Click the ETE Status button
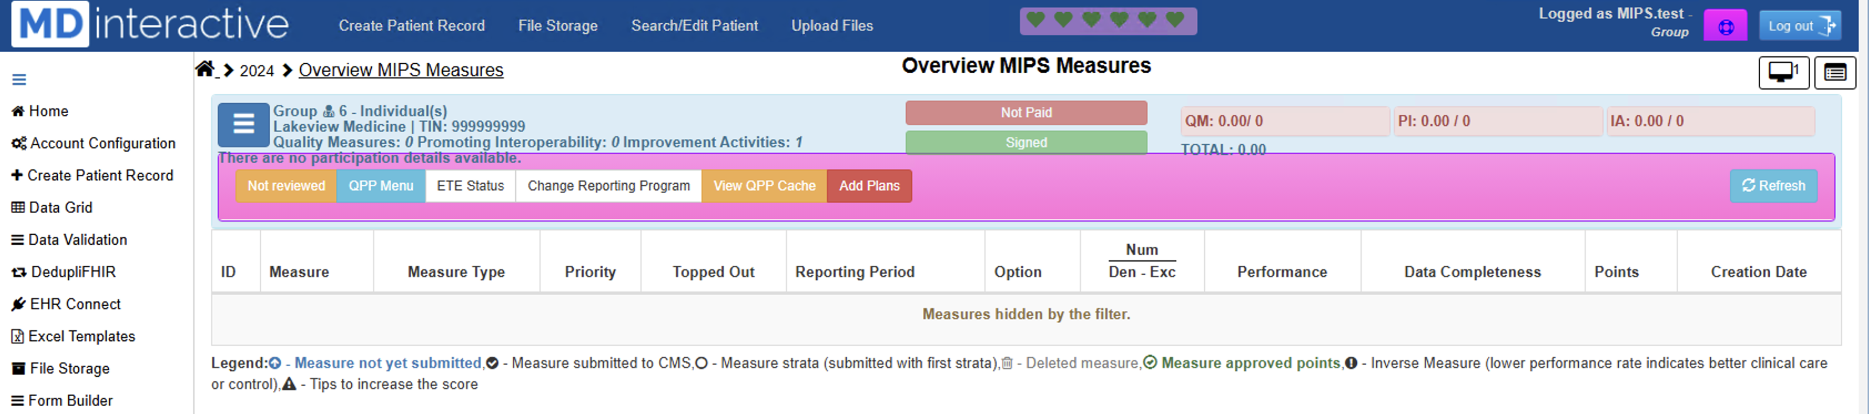Viewport: 1869px width, 414px height. (x=470, y=185)
